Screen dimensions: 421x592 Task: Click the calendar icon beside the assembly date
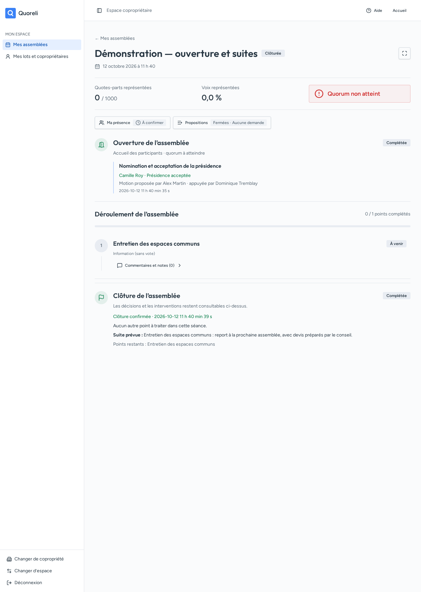[x=97, y=66]
